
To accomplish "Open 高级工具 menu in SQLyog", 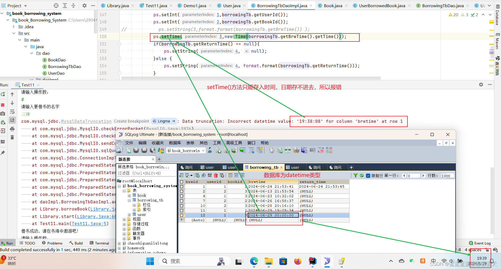I will pyautogui.click(x=234, y=143).
